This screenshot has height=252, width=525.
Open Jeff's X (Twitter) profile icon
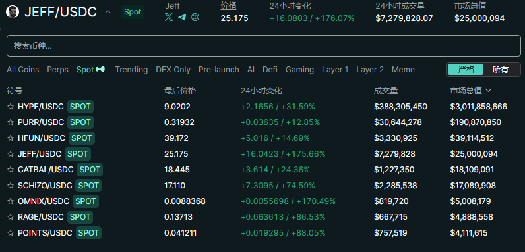(169, 17)
